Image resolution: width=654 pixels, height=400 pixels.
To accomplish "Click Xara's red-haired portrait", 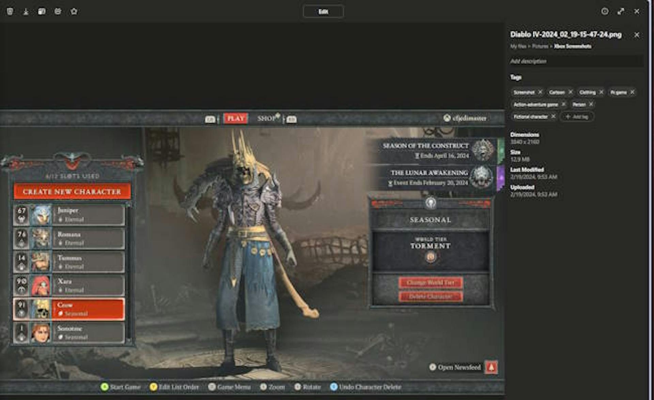I will point(41,285).
